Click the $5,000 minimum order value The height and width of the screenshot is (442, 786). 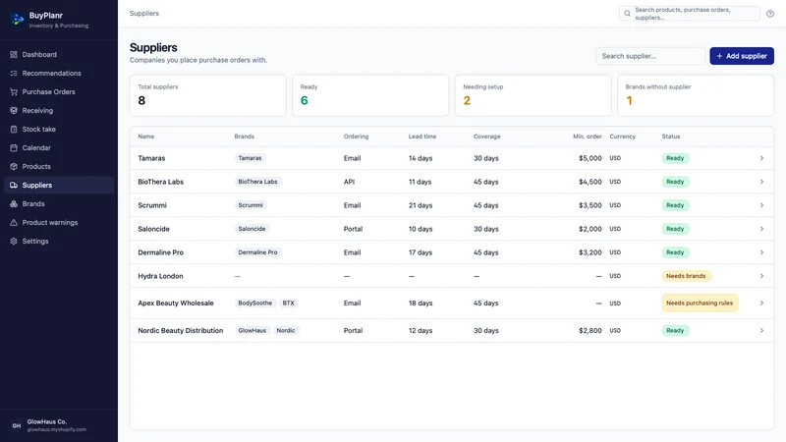click(x=590, y=158)
